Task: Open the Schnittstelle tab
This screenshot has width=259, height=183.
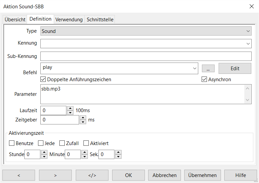Action: (x=100, y=20)
